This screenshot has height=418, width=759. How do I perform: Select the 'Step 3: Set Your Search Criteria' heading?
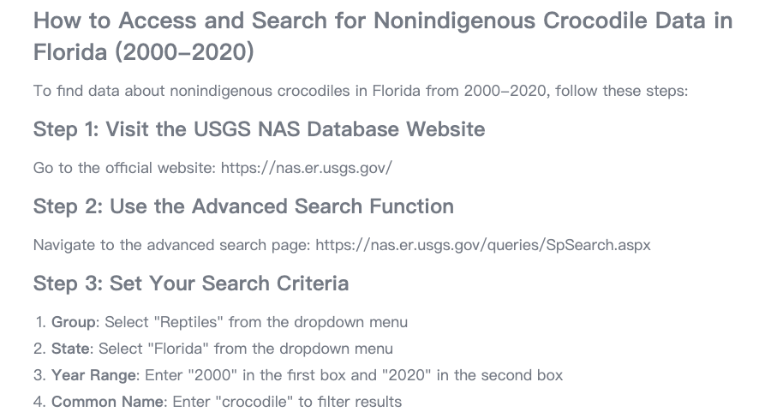[x=191, y=284]
